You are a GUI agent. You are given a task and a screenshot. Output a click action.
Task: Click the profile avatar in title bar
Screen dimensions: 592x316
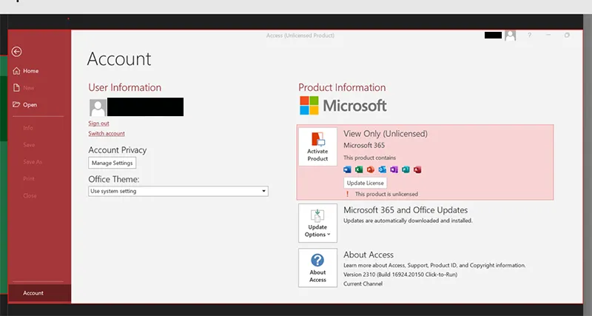click(511, 35)
